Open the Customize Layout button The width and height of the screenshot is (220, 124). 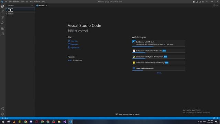(x=203, y=2)
